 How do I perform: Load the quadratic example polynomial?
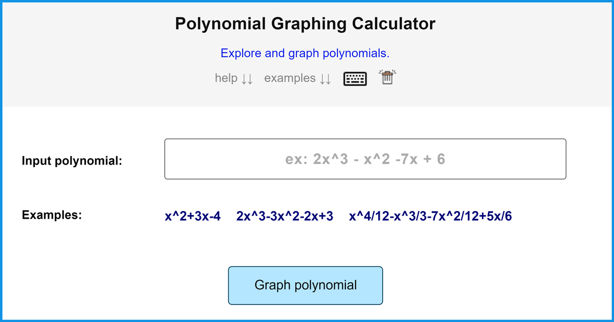[x=192, y=216]
